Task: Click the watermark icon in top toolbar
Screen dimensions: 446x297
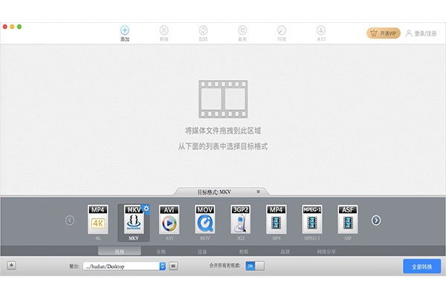Action: coord(321,31)
